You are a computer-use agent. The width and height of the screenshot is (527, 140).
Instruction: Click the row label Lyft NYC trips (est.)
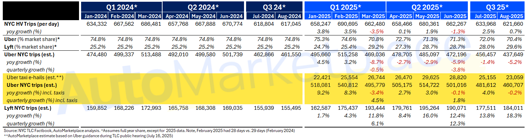click(x=28, y=108)
